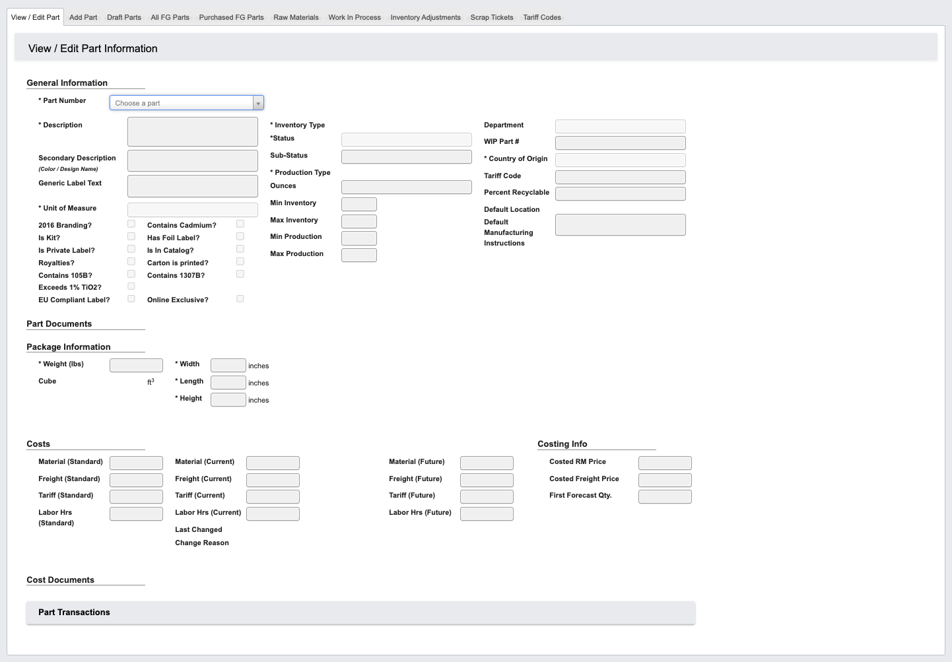Check the Online Exclusive? checkbox
This screenshot has height=662, width=952.
tap(240, 299)
